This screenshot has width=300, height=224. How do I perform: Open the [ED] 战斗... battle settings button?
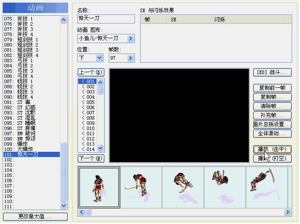tap(272, 73)
